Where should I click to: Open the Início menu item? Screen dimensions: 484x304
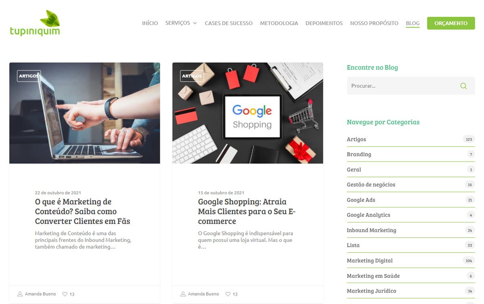(x=150, y=23)
